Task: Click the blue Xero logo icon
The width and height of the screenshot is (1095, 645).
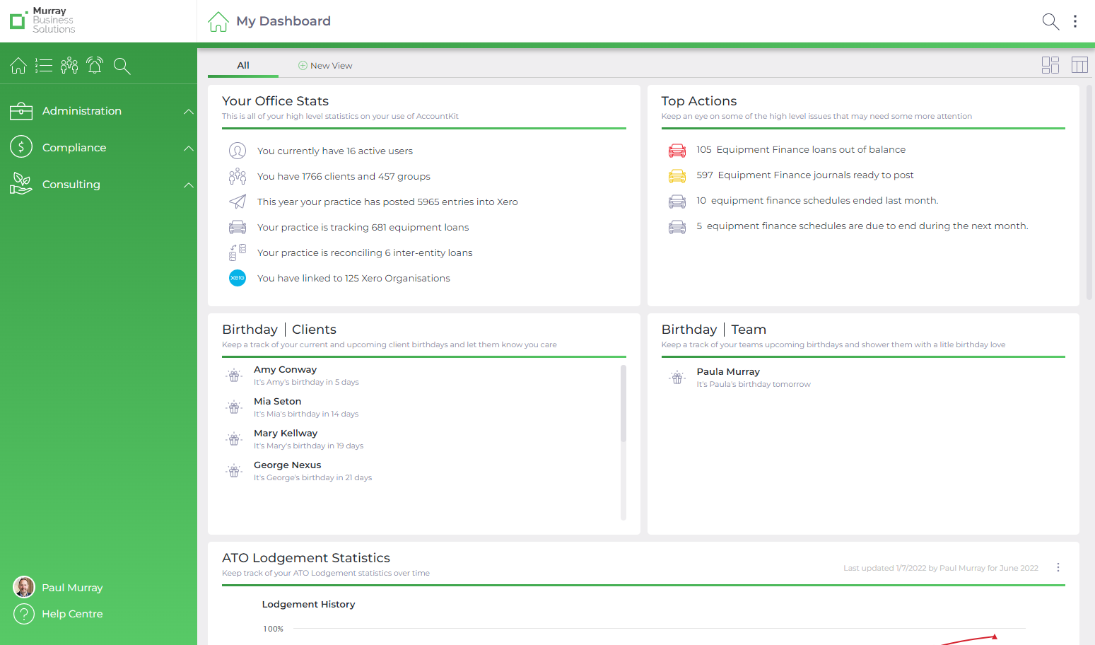Action: (x=238, y=278)
